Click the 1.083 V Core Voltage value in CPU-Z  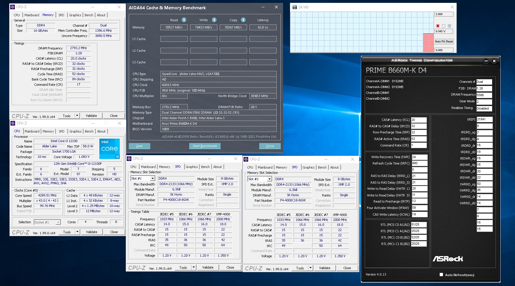click(84, 157)
